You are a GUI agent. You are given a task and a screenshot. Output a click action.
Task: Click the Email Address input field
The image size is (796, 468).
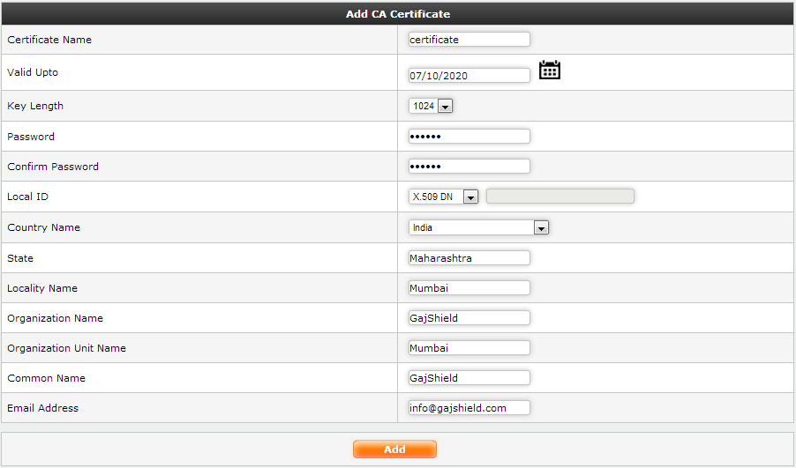(x=469, y=408)
